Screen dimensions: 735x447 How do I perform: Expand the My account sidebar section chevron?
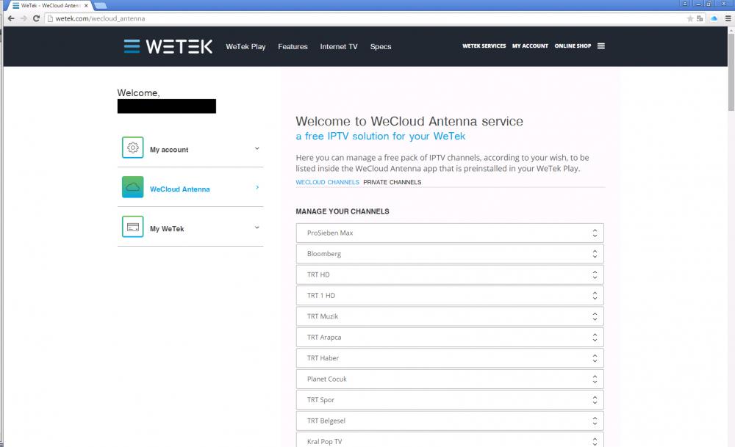257,148
